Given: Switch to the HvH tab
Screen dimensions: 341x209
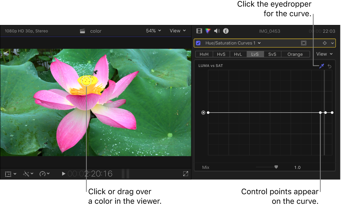Looking at the screenshot, I should 204,54.
